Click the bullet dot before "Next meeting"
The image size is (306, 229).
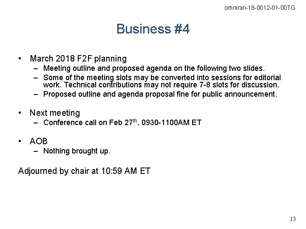[x=20, y=113]
